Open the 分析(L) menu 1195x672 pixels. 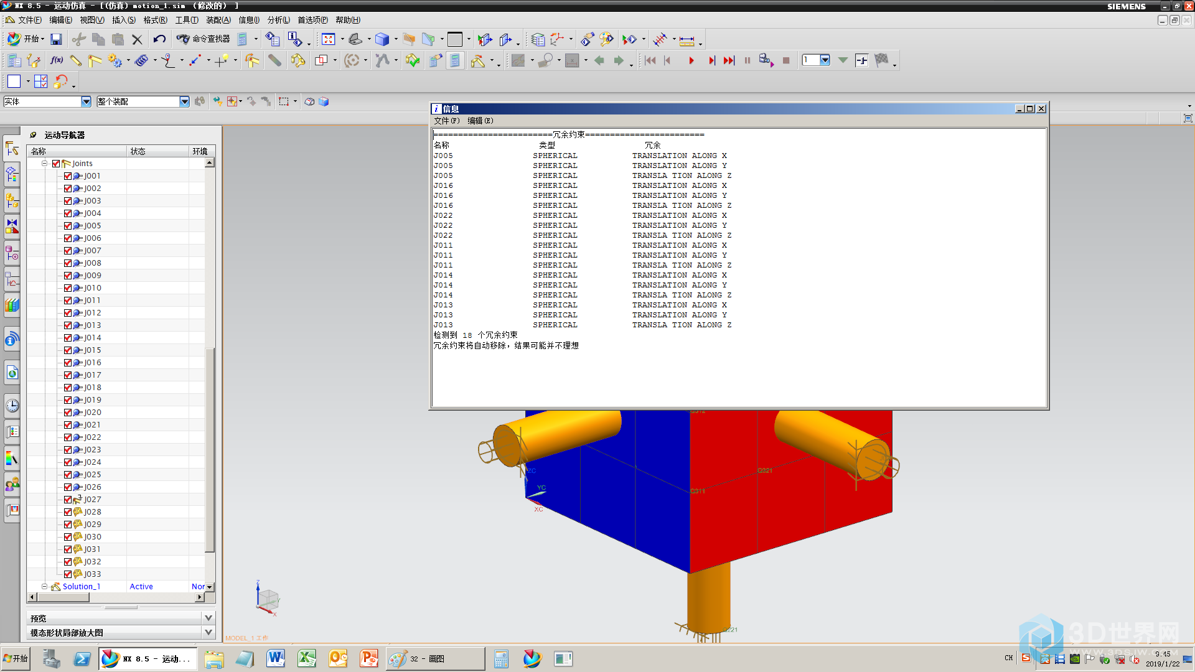tap(278, 20)
